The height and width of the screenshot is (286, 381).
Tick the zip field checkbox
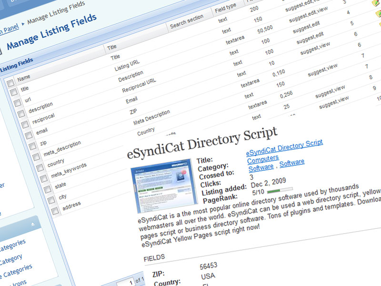click(x=32, y=146)
